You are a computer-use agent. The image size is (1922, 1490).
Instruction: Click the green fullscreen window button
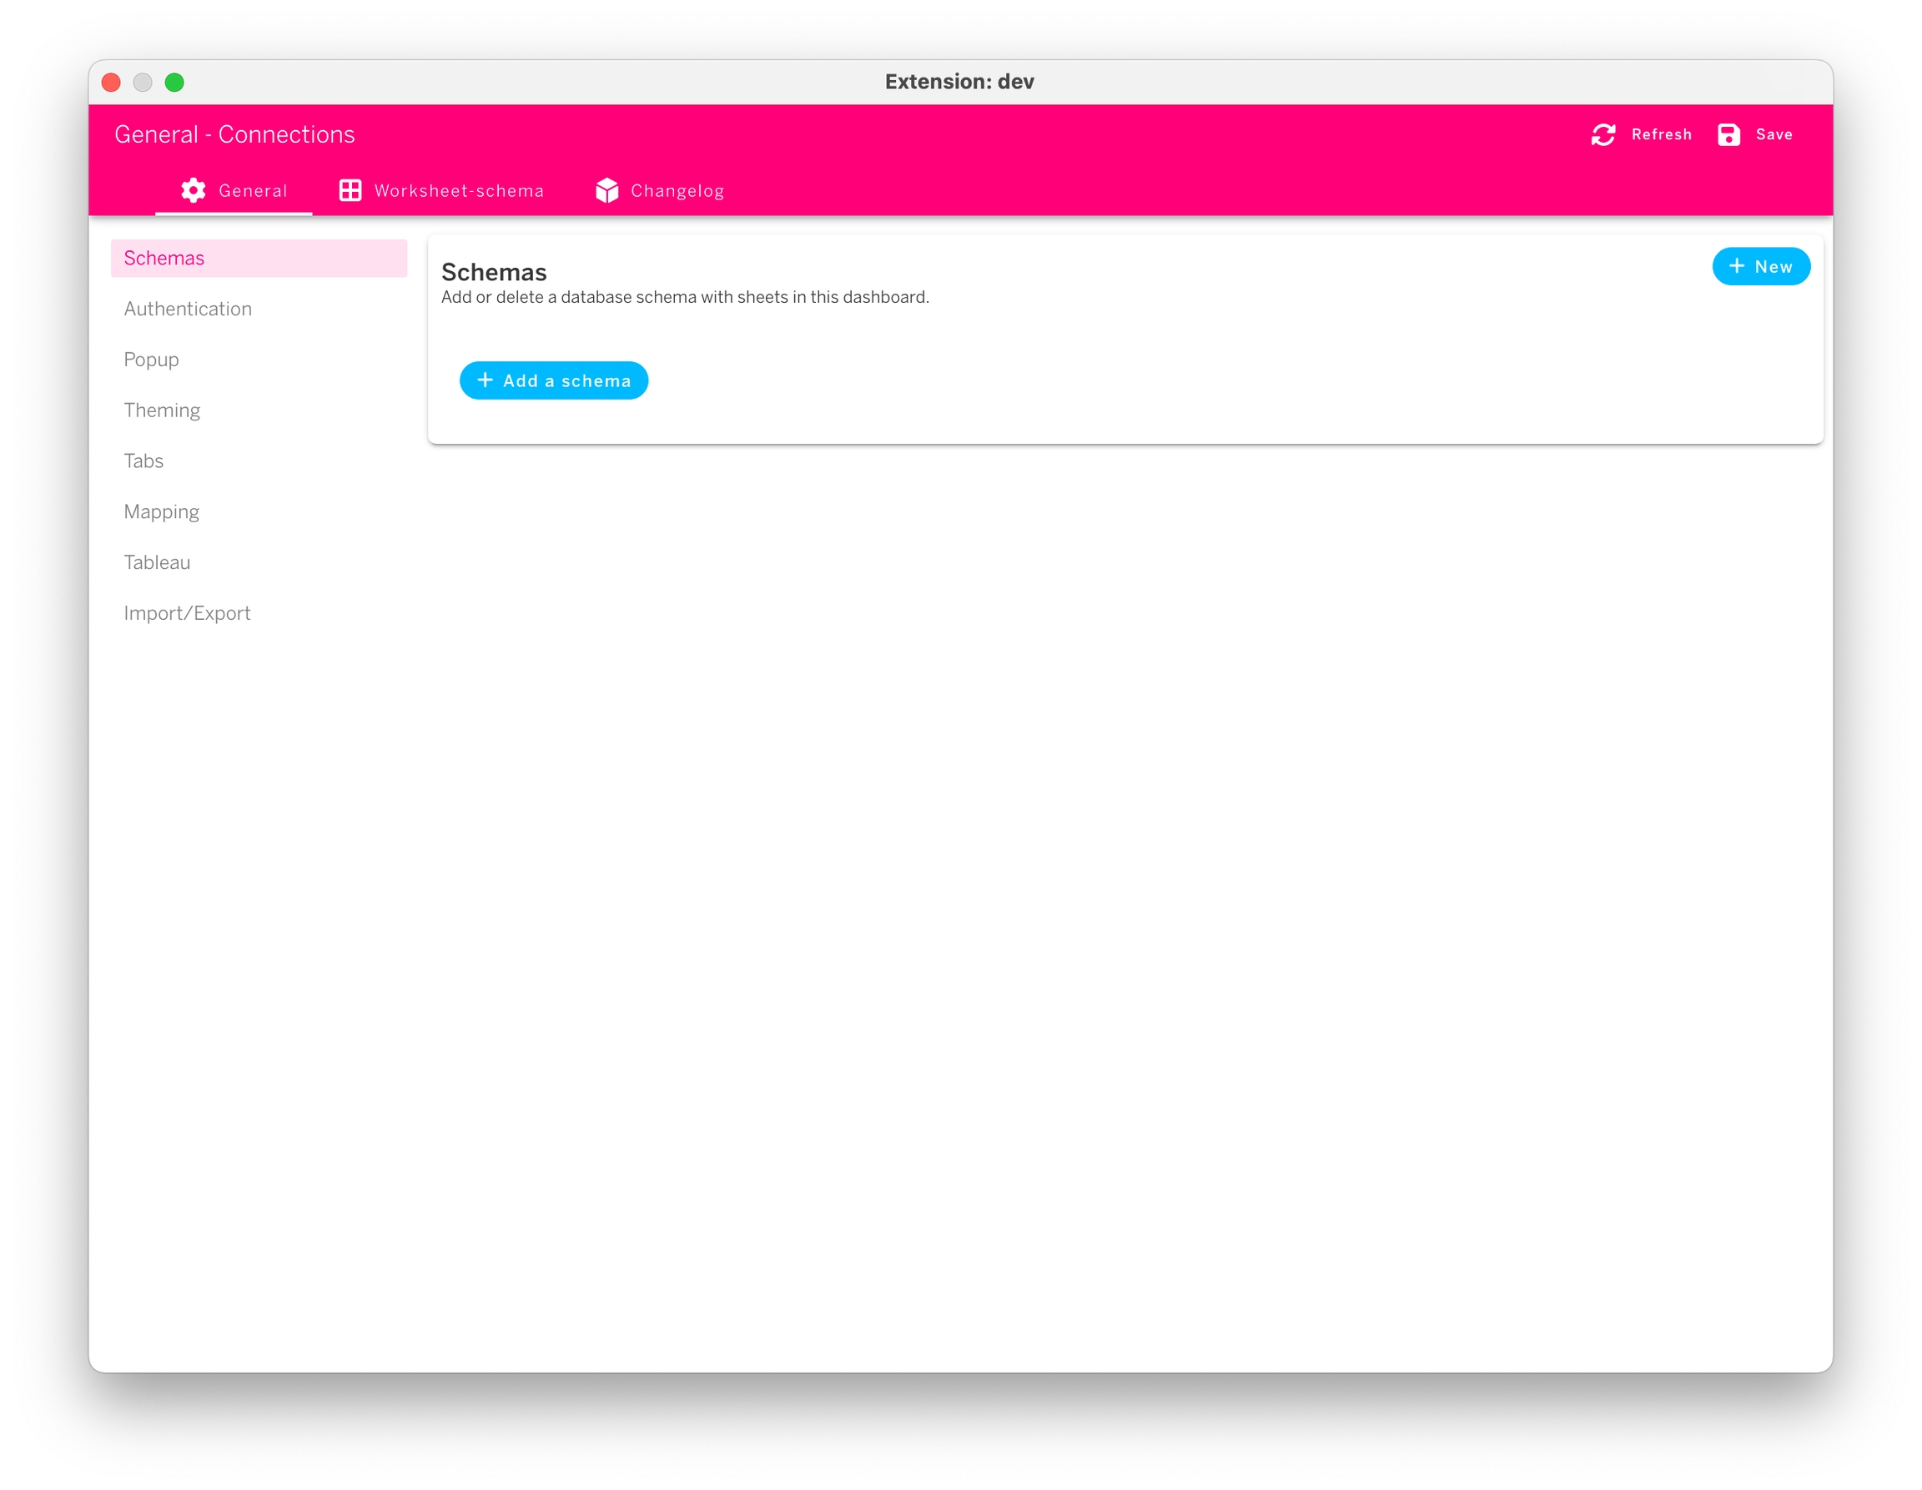point(174,82)
